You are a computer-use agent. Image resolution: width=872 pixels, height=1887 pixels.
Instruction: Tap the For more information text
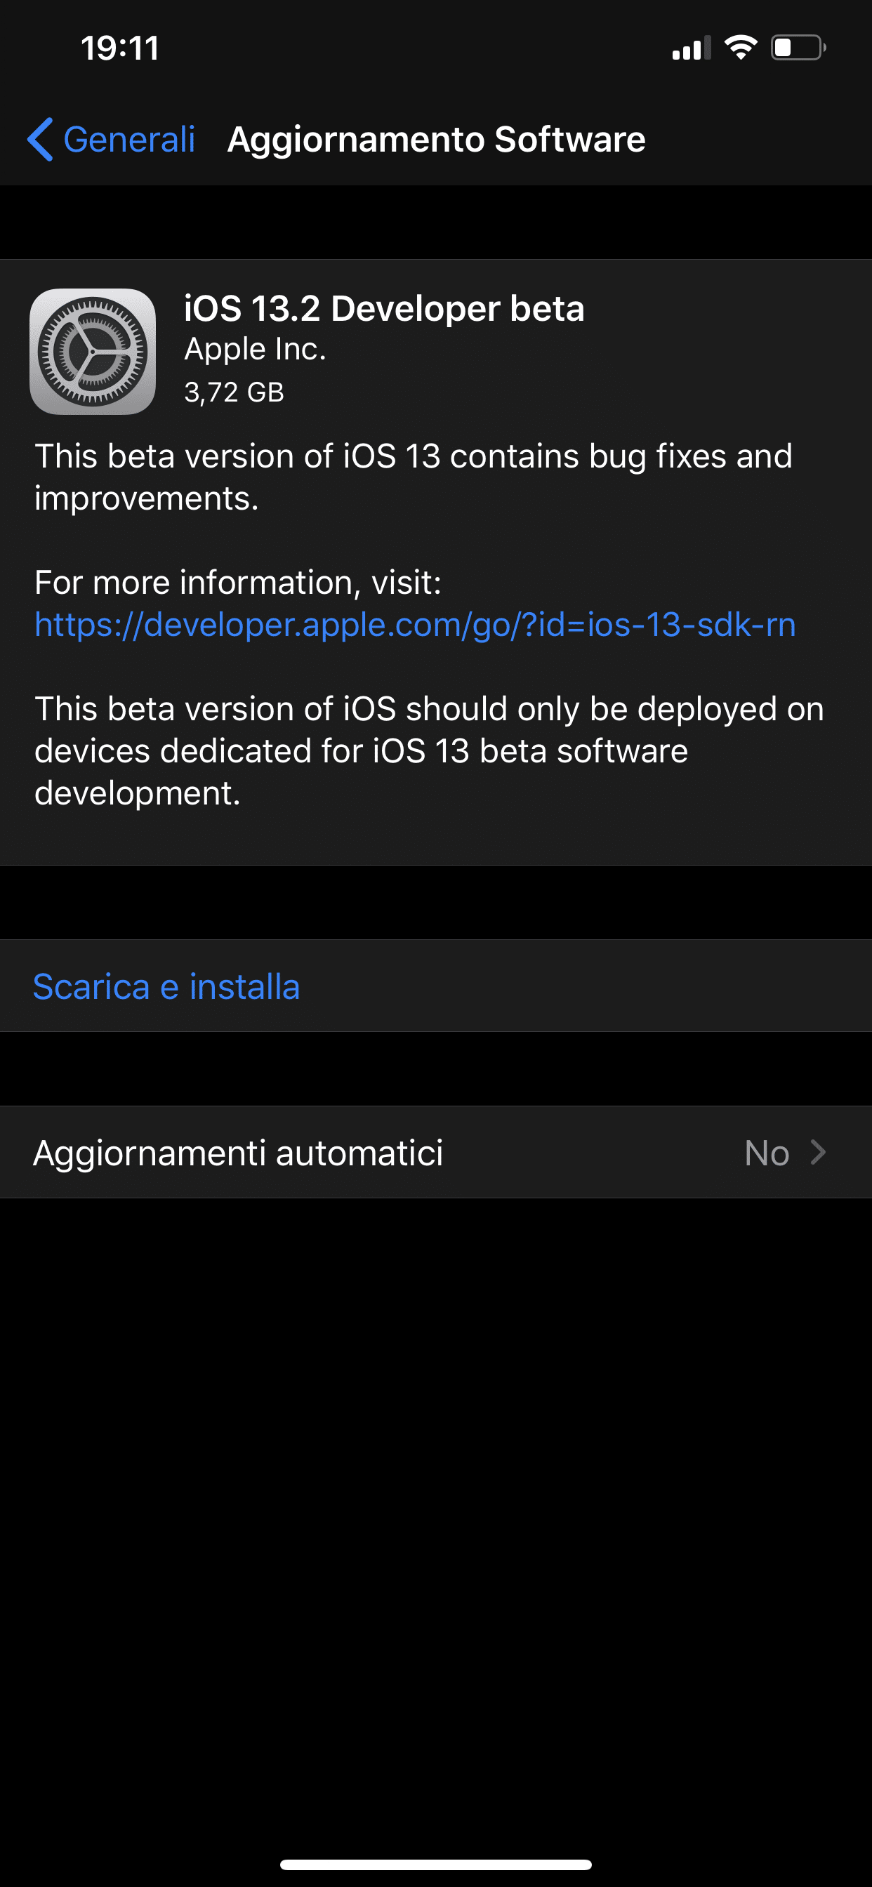(238, 583)
